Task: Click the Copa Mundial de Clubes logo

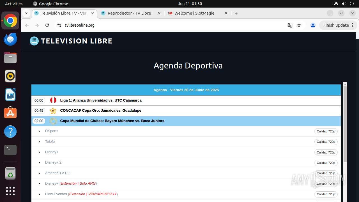Action: coord(53,121)
